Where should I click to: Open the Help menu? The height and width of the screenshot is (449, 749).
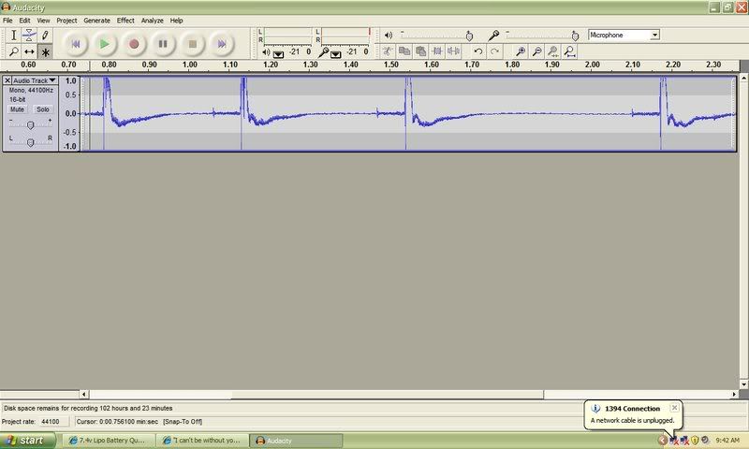click(177, 21)
